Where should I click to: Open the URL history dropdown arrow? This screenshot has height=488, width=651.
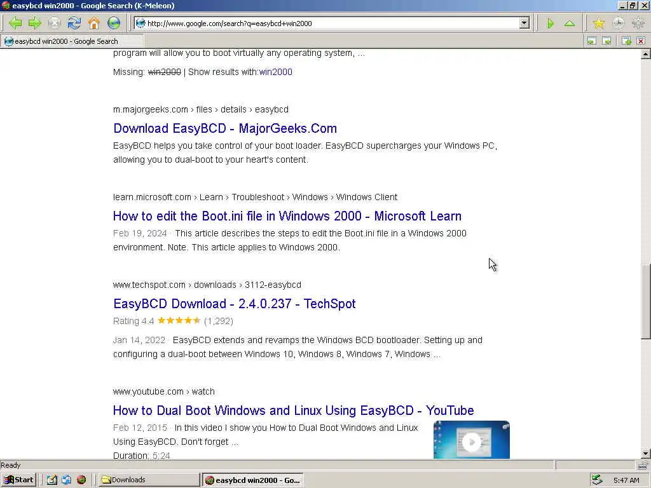tap(524, 24)
